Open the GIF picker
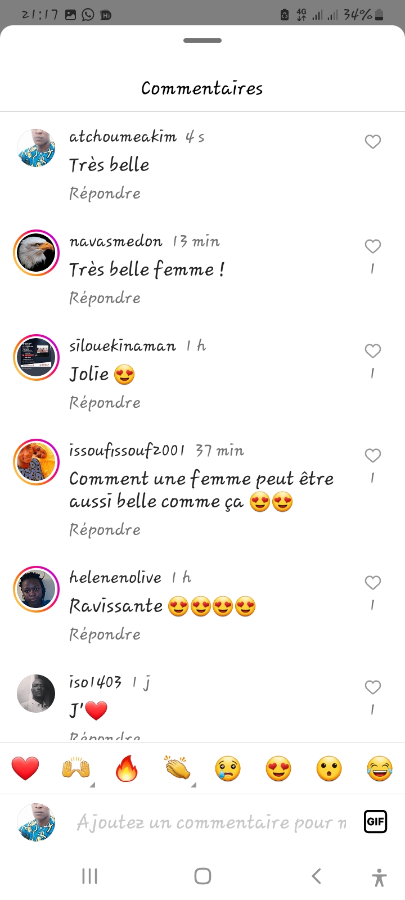This screenshot has width=405, height=900. [x=375, y=822]
